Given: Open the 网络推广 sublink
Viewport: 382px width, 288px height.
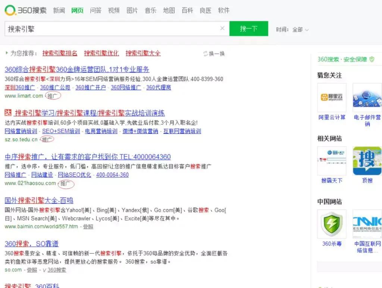Looking at the screenshot, I should (15, 175).
